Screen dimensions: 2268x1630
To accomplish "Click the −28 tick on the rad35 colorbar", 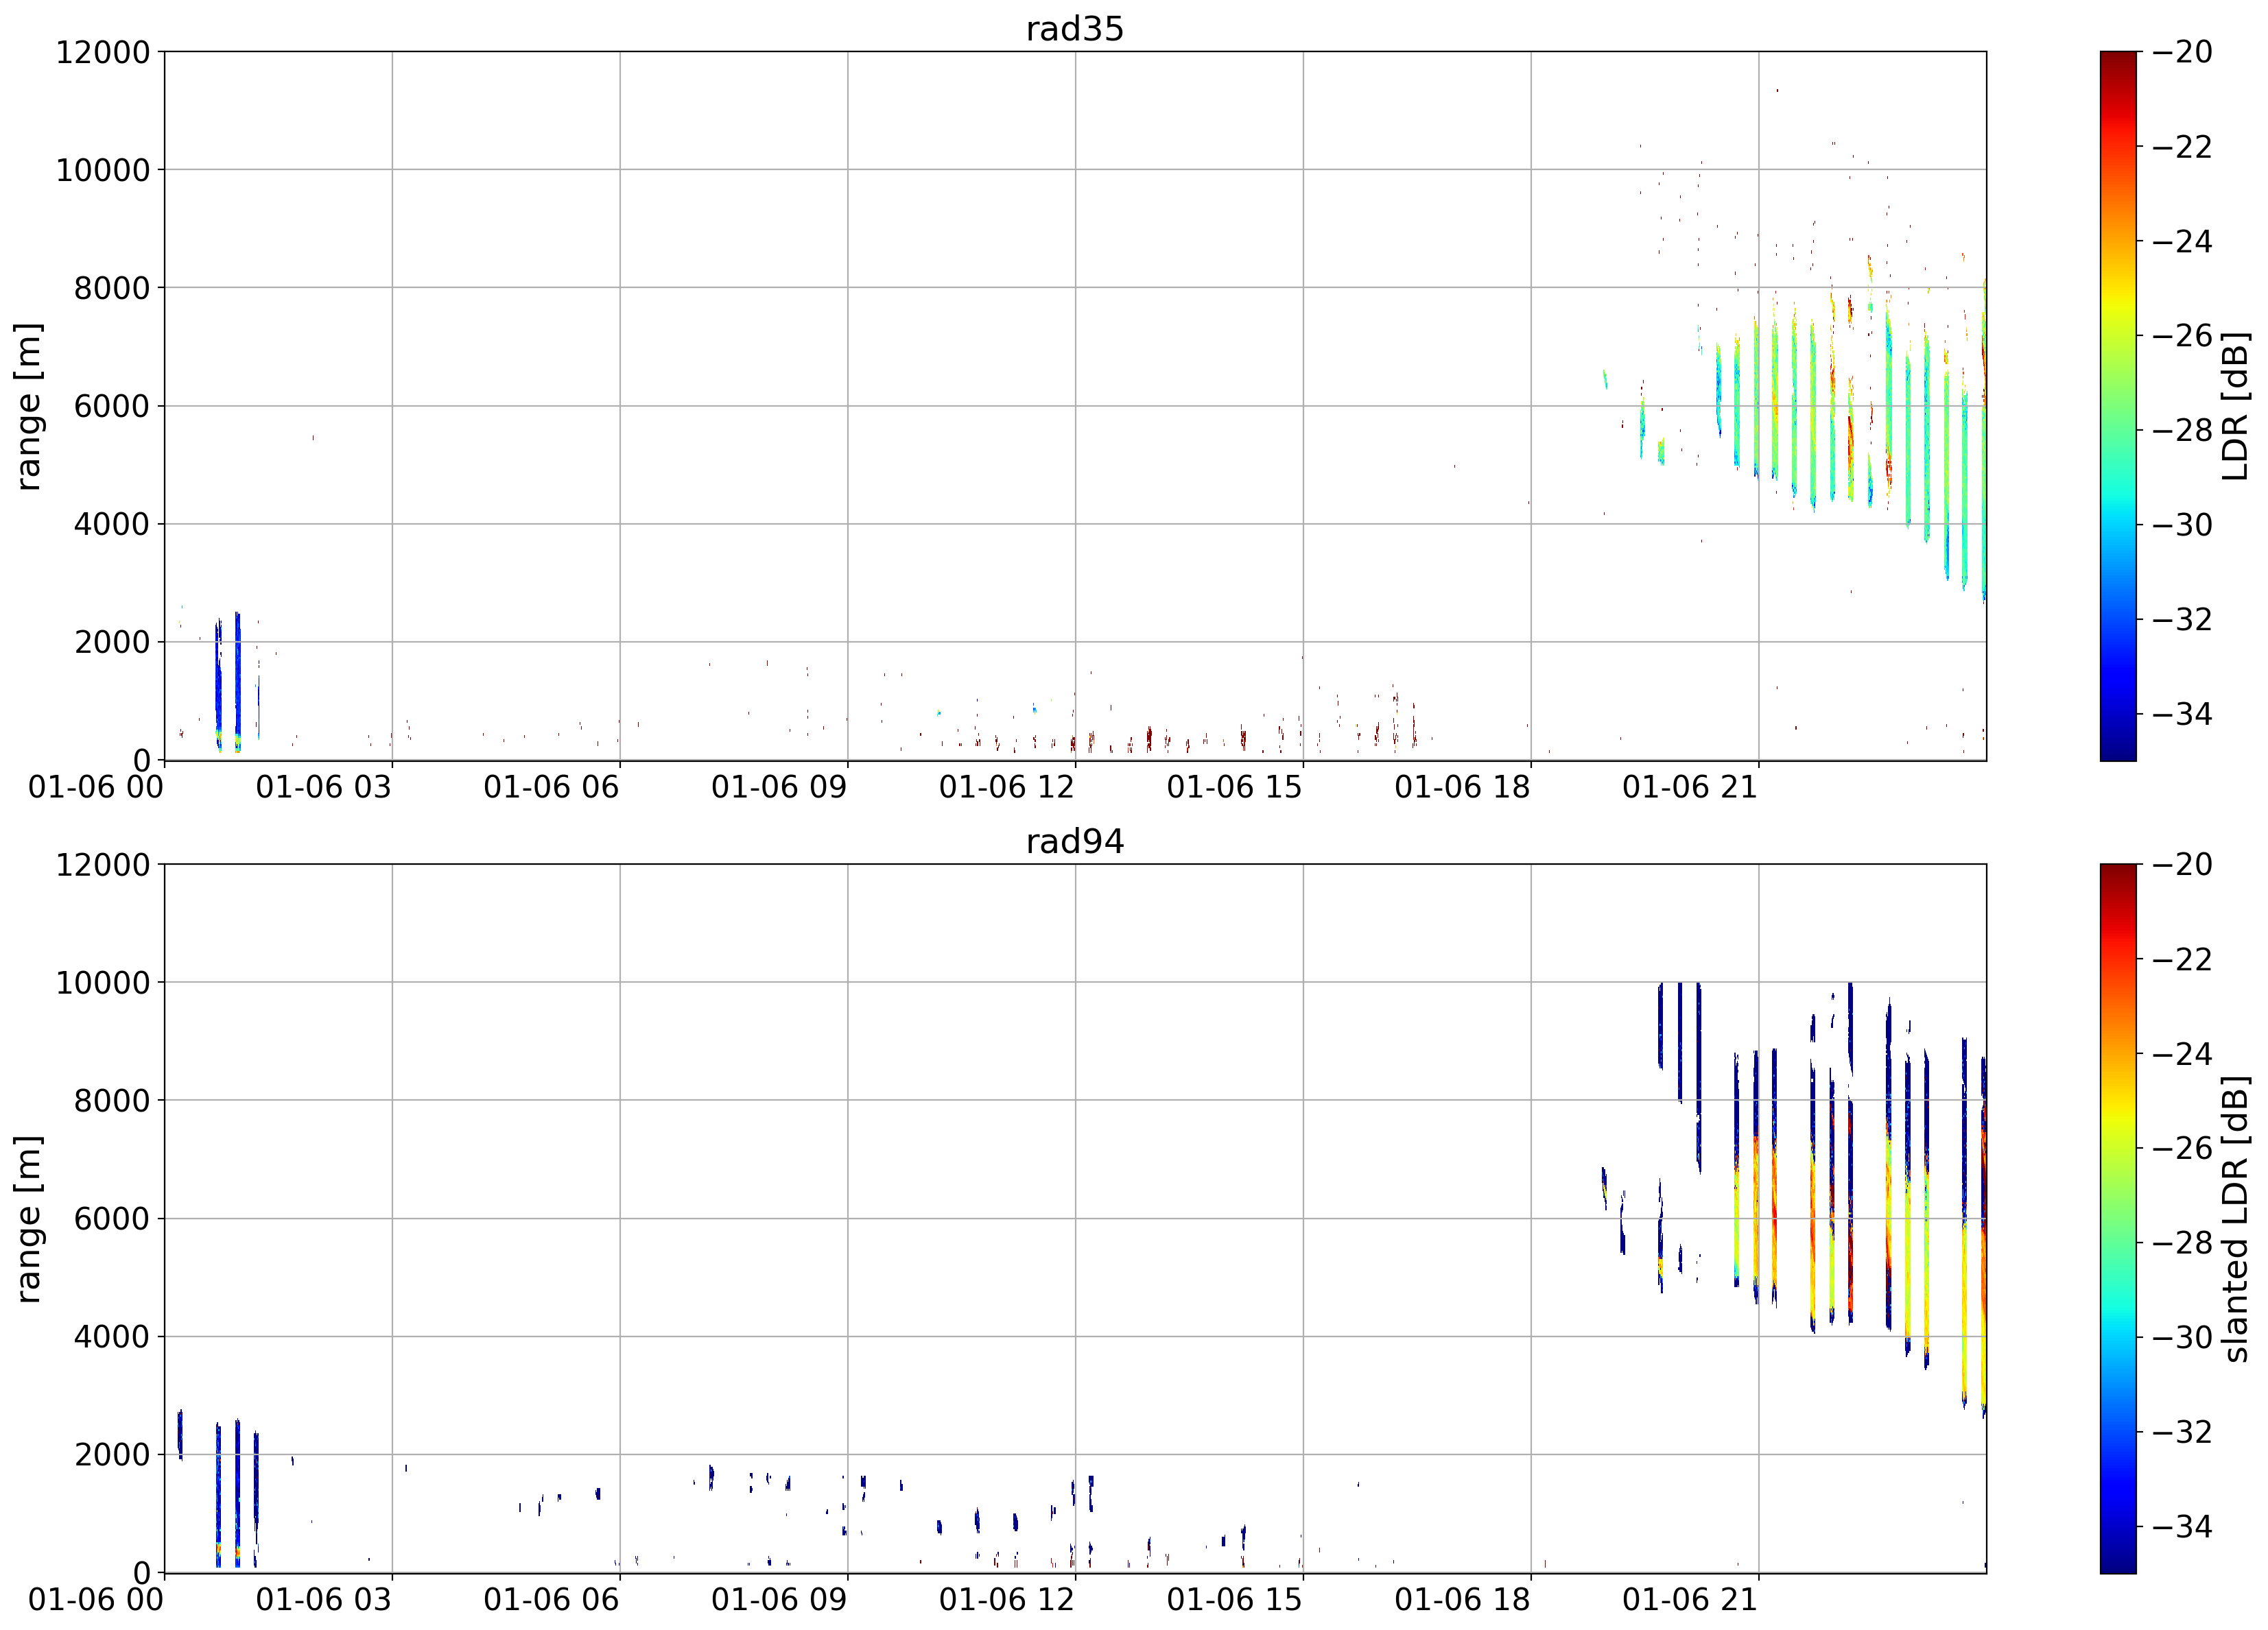I will [2182, 430].
